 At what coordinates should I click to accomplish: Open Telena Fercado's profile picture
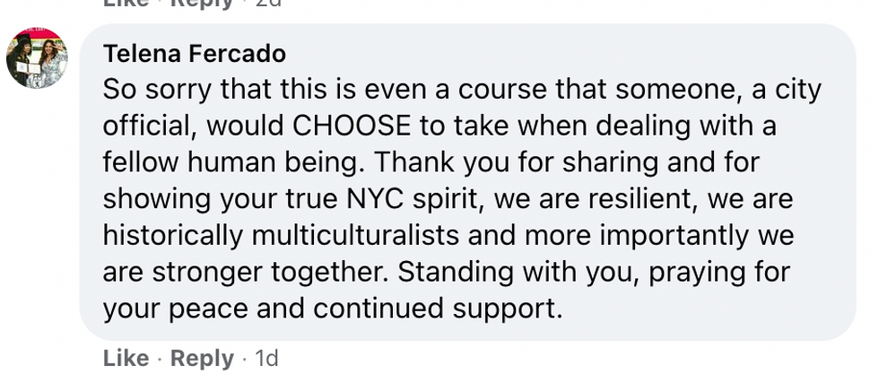click(x=37, y=57)
